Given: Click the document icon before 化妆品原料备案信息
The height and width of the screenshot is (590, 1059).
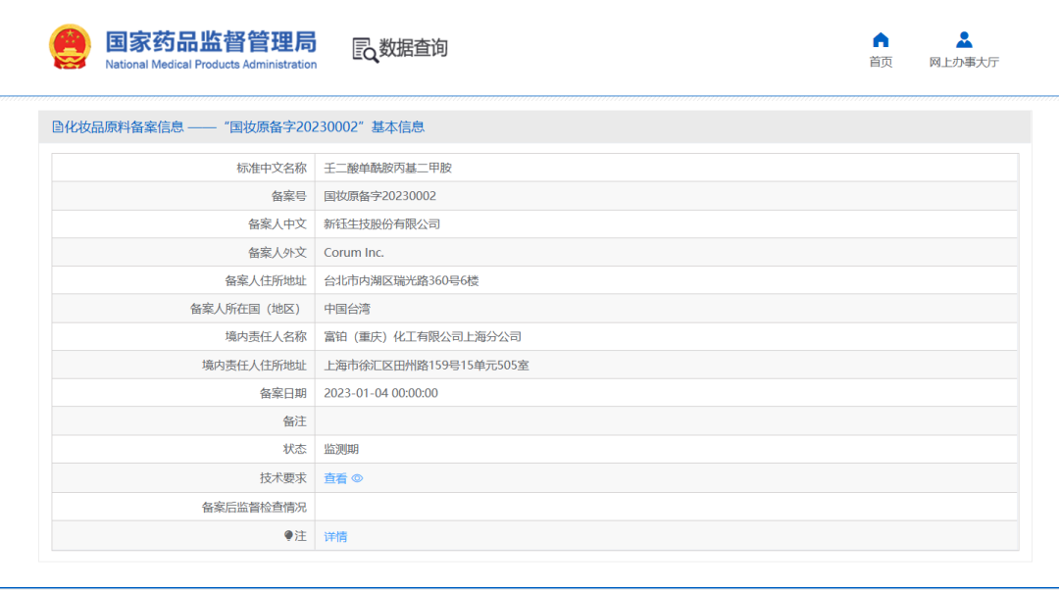Looking at the screenshot, I should [58, 126].
